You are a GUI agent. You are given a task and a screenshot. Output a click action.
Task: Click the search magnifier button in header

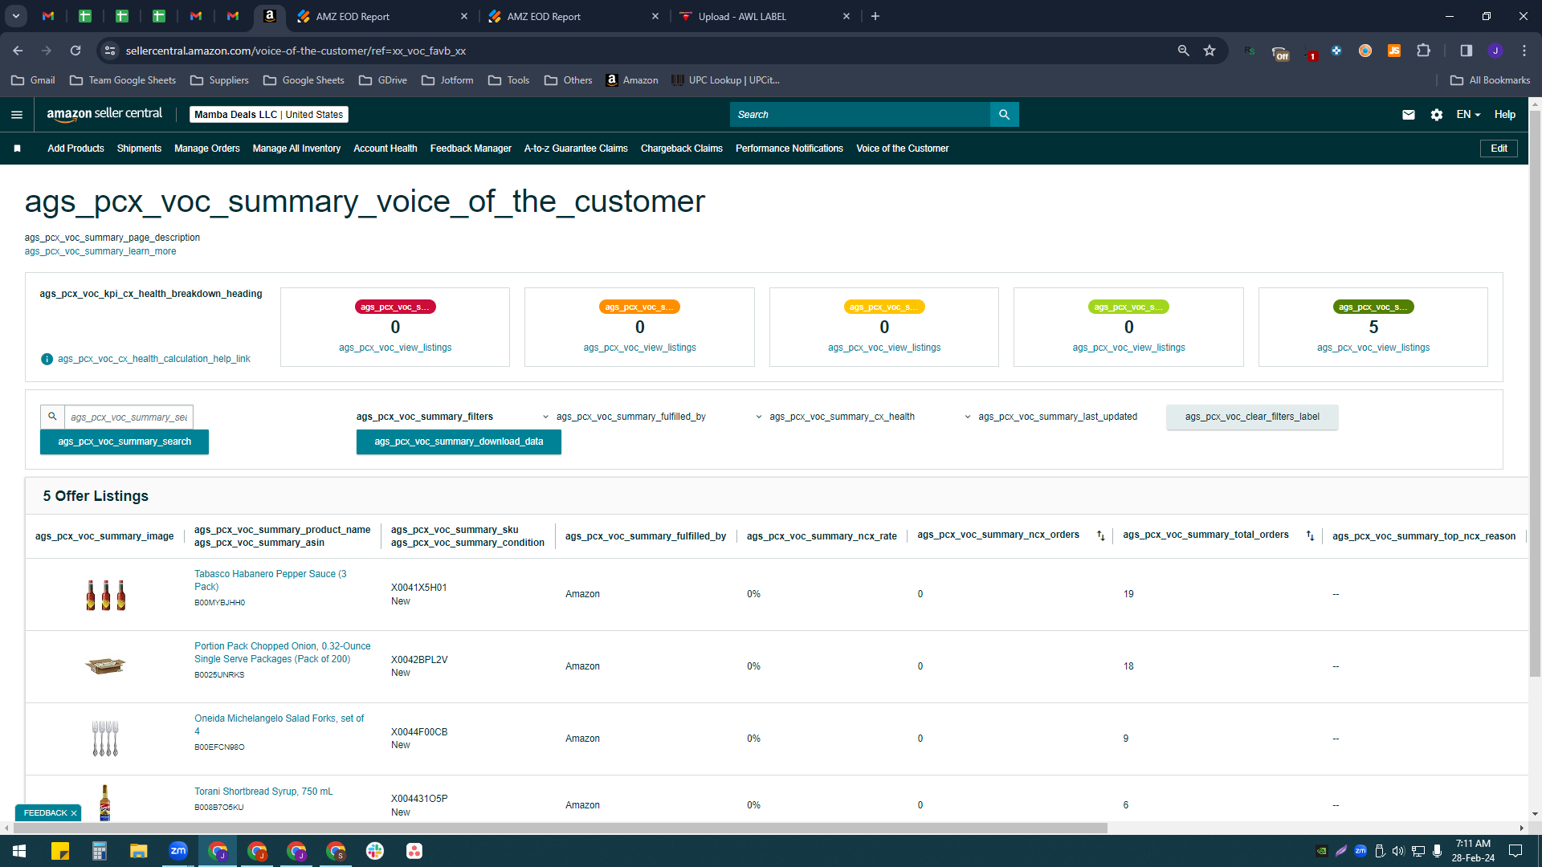coord(1004,115)
